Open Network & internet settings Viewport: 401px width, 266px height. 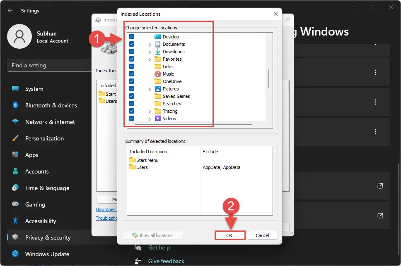49,122
